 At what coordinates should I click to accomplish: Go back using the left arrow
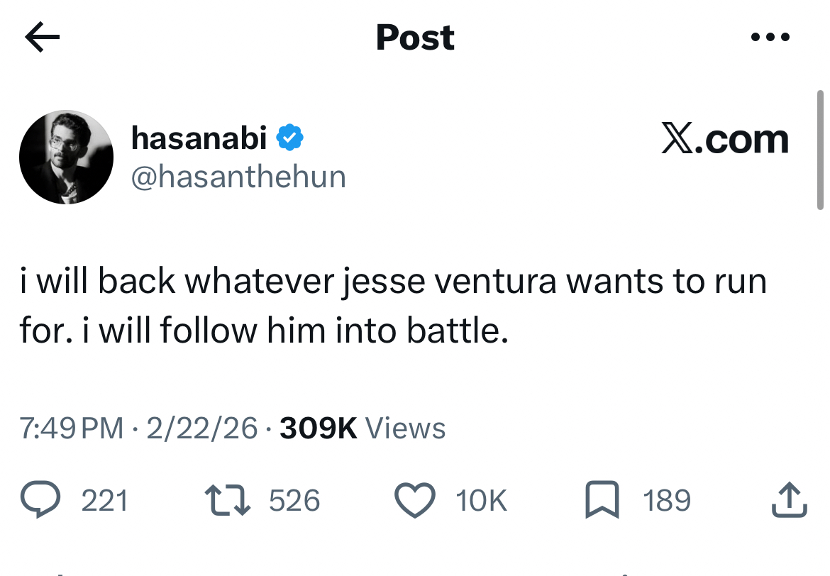[x=42, y=38]
